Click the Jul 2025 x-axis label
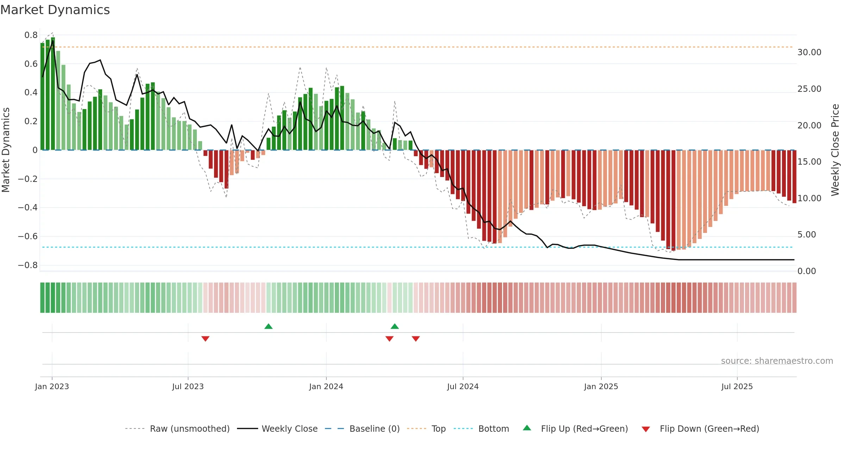This screenshot has width=845, height=475. (x=737, y=386)
